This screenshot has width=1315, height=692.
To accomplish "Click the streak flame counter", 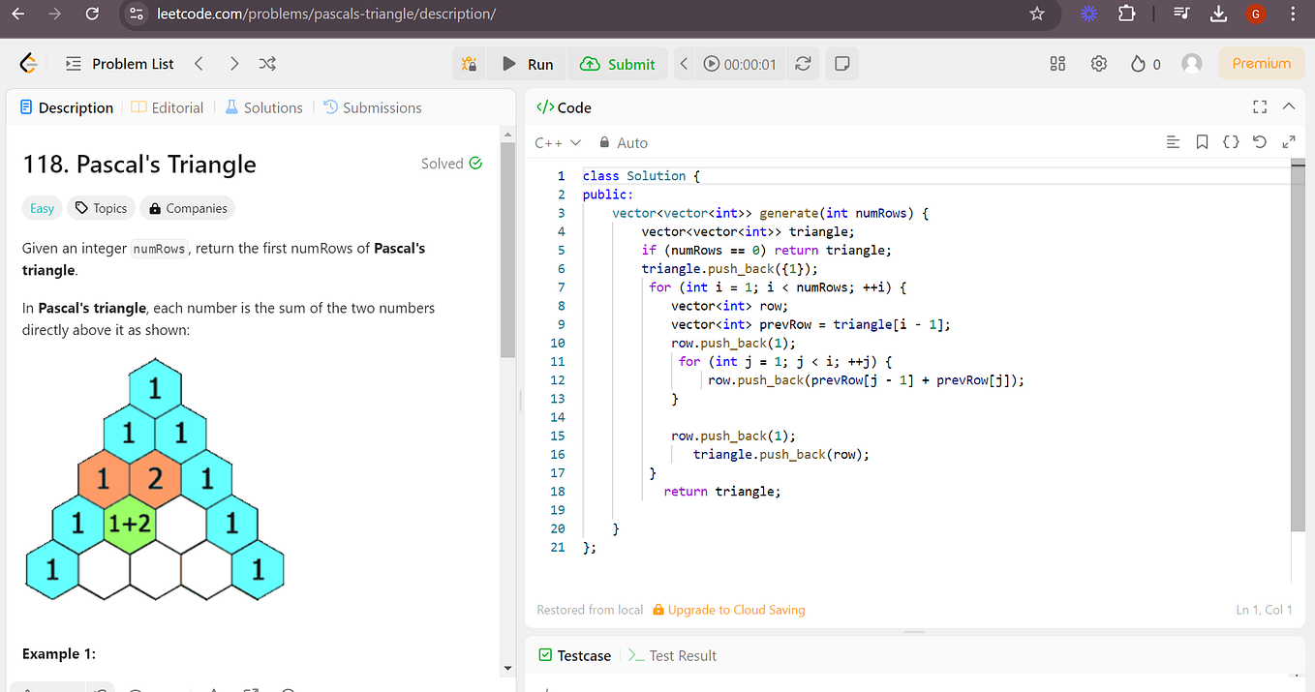I will coord(1146,64).
